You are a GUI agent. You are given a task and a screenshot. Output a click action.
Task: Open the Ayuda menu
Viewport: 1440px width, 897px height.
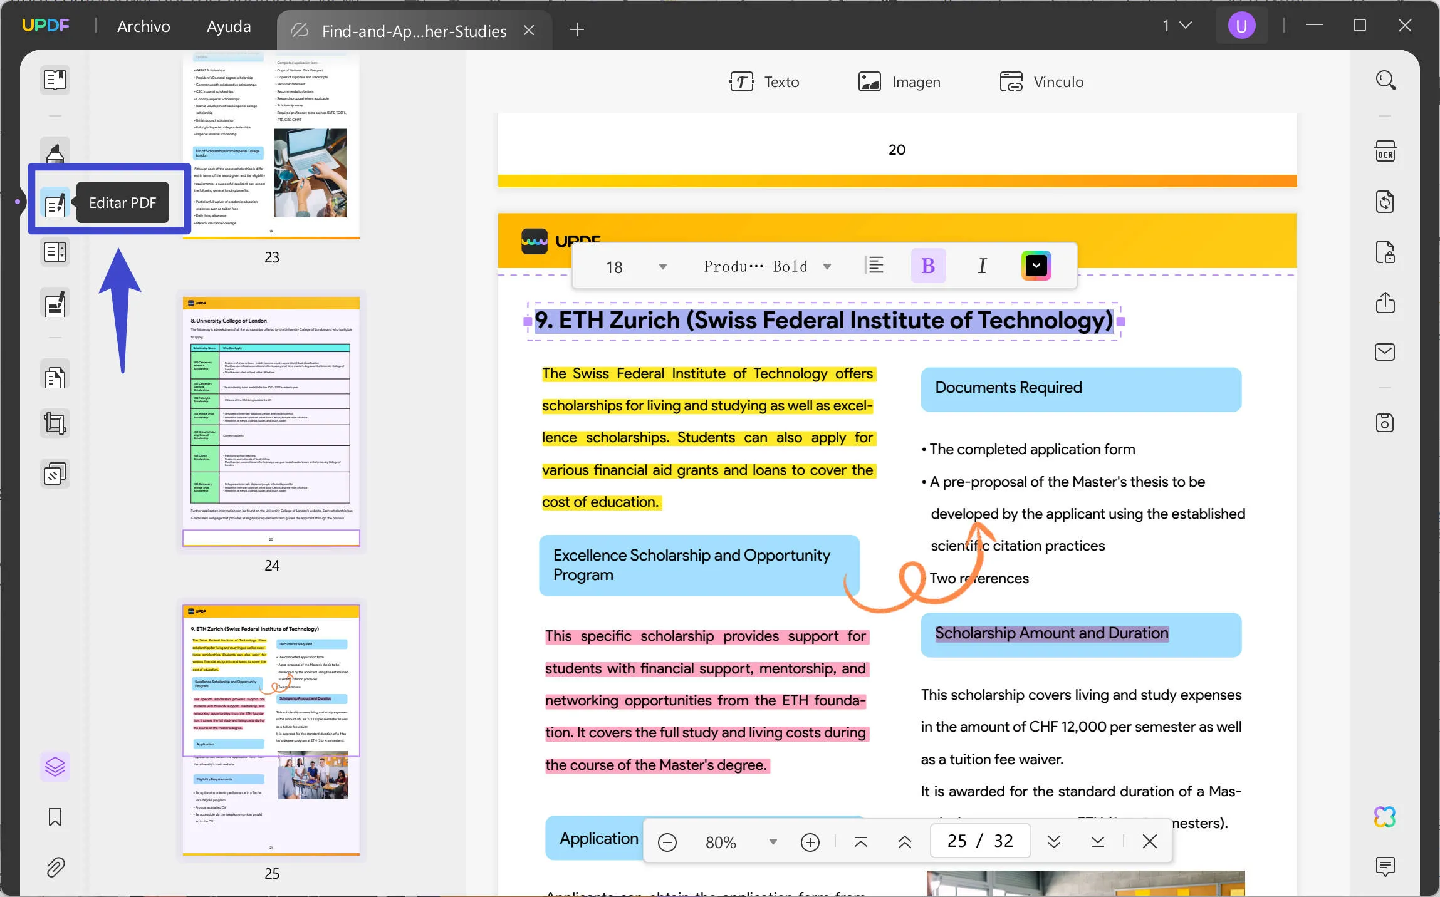pyautogui.click(x=229, y=26)
